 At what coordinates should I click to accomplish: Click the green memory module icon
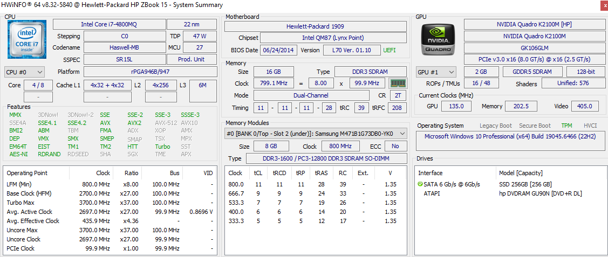(x=398, y=84)
